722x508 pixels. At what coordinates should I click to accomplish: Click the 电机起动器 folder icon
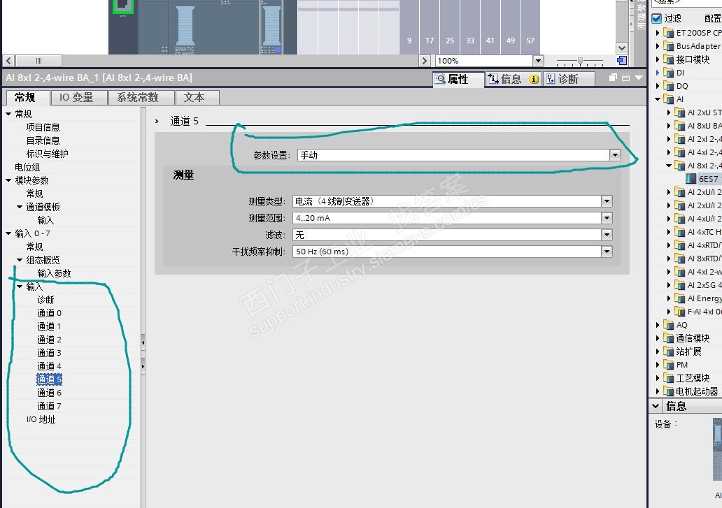pos(669,392)
